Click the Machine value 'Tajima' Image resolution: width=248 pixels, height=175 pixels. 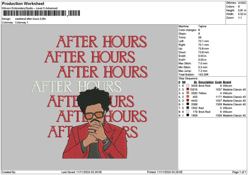coord(202,26)
